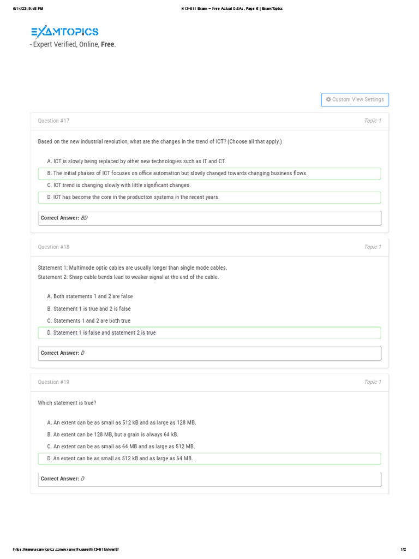Click the Correct Answer box for Question #18
This screenshot has height=559, width=419.
tap(209, 353)
